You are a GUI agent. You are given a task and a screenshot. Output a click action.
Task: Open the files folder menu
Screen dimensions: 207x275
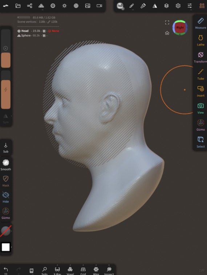[18, 6]
